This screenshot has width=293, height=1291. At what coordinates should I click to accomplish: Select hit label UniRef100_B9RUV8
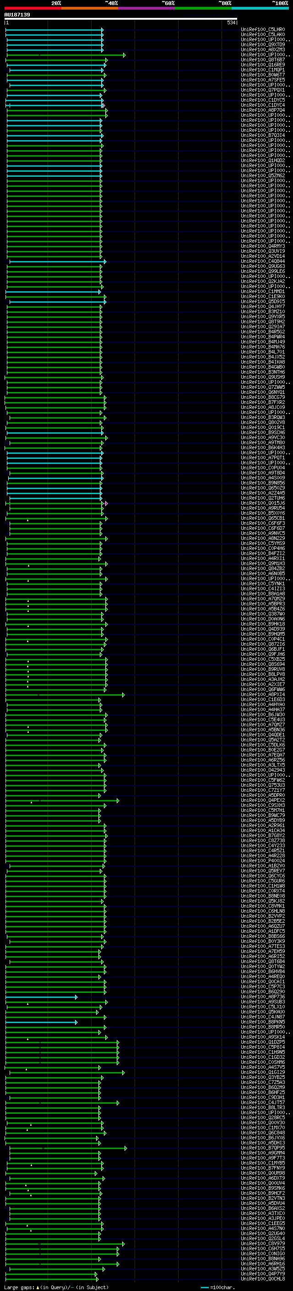click(x=263, y=669)
